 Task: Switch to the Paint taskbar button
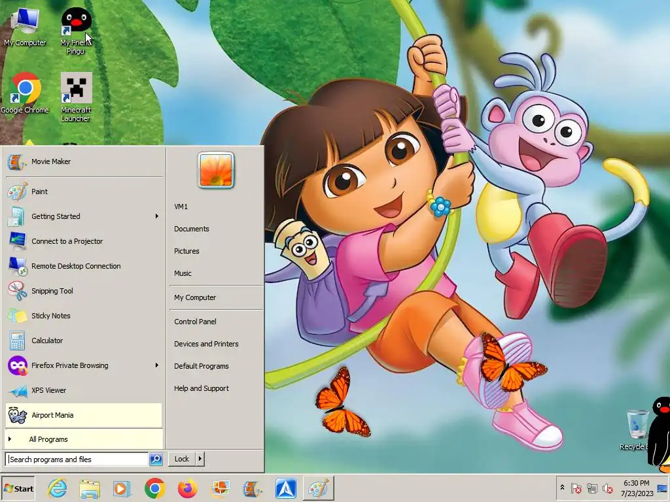point(319,489)
